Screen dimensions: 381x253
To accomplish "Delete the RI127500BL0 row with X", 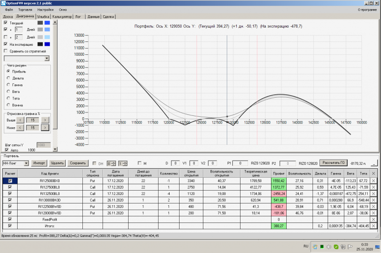I will point(373,187).
